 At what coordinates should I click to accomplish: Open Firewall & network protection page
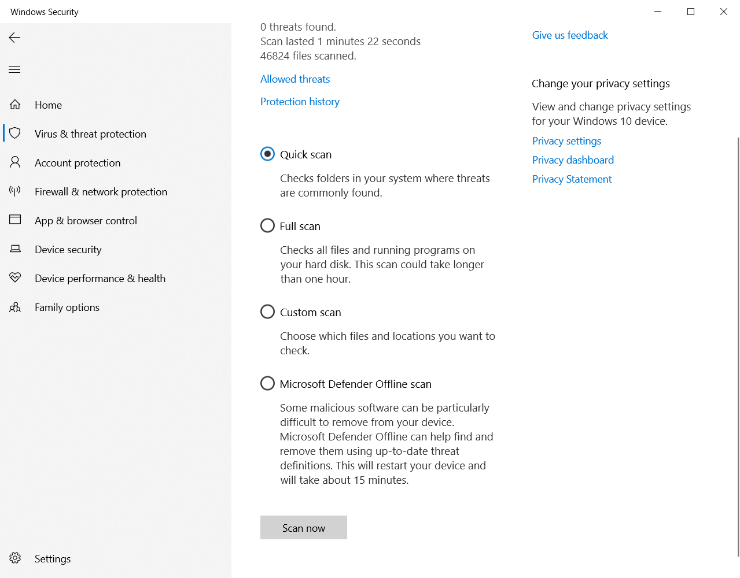pos(116,191)
